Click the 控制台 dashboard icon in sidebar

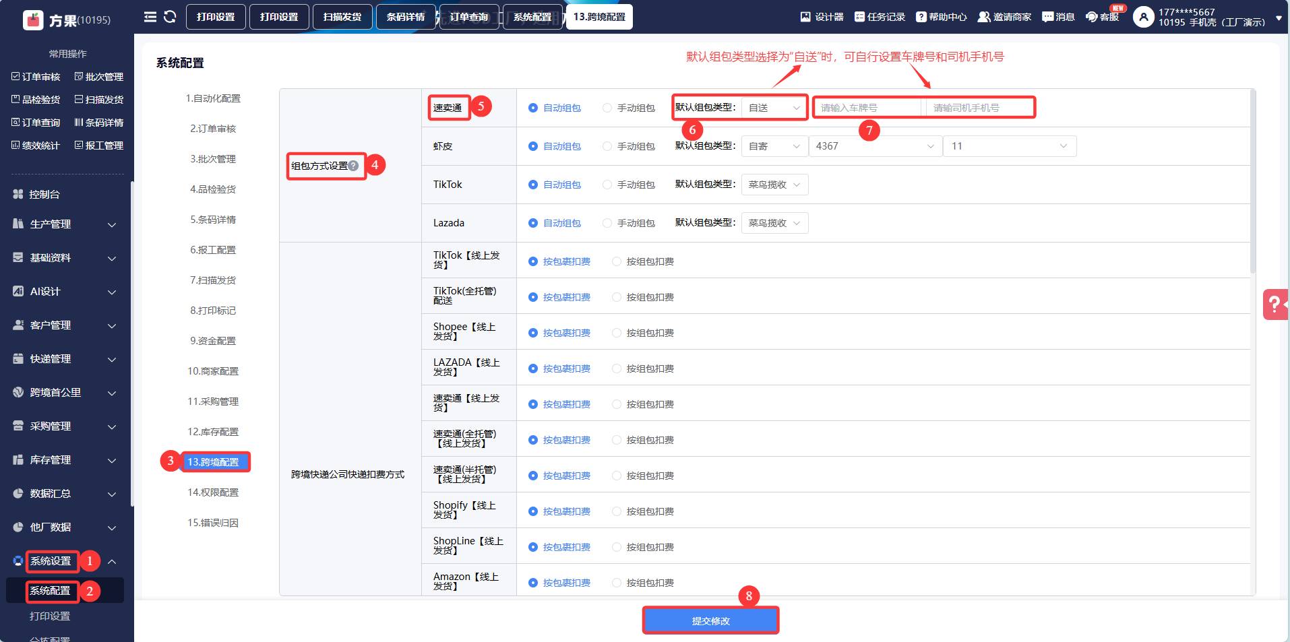pyautogui.click(x=18, y=194)
